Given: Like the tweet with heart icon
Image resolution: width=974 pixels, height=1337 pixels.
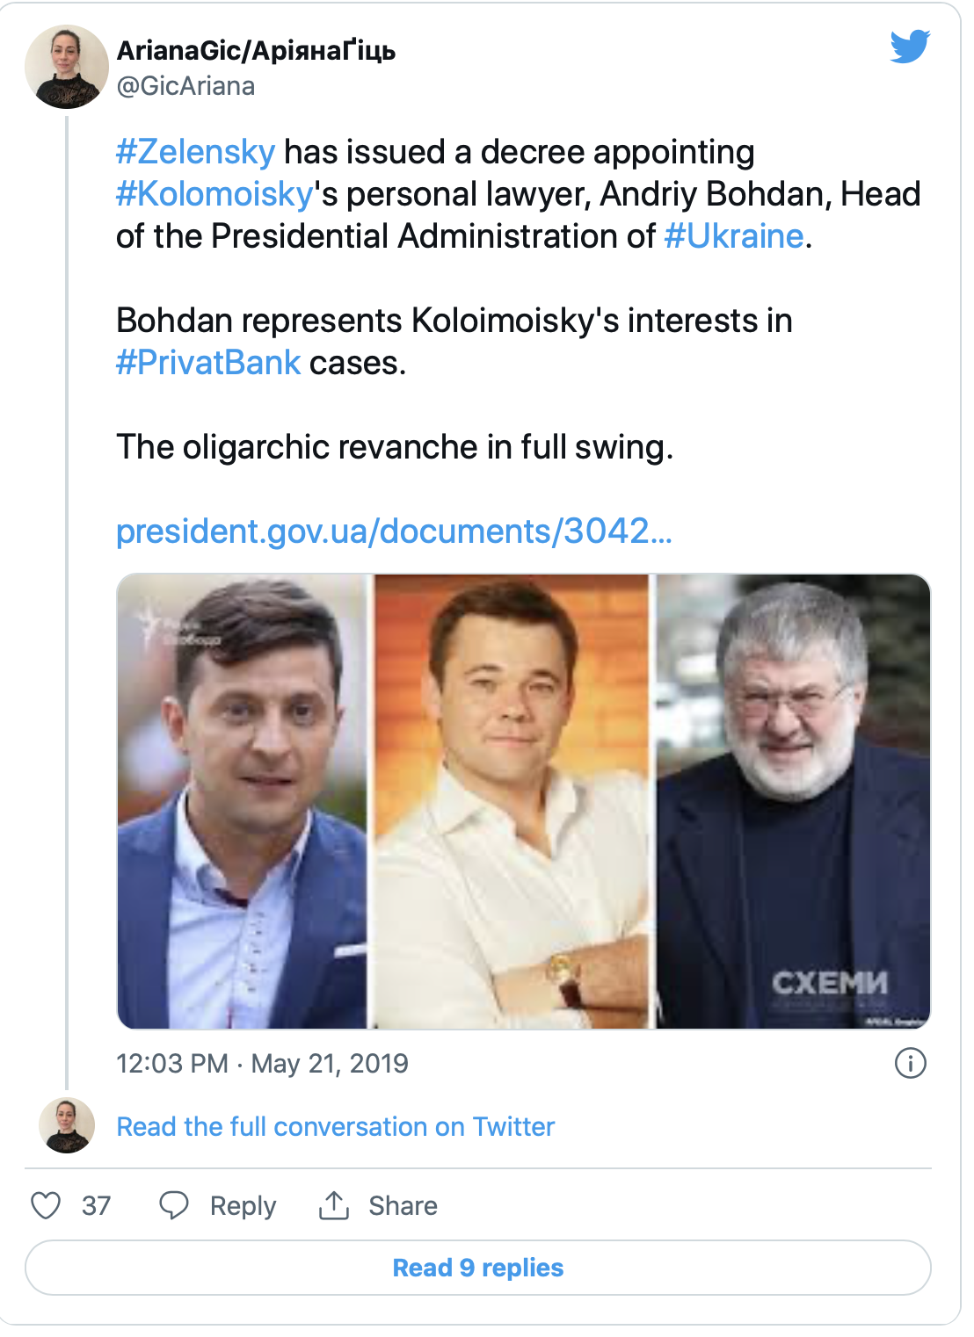Looking at the screenshot, I should 46,1205.
